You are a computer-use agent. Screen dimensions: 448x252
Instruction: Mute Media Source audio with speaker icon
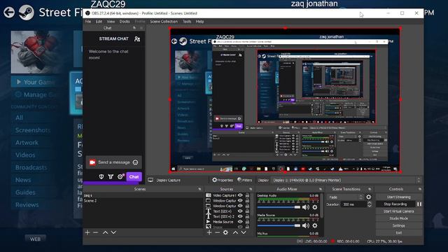pyautogui.click(x=306, y=225)
